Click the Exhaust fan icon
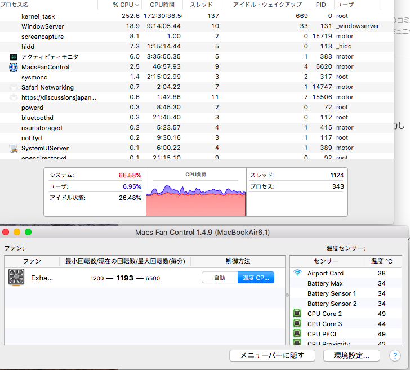 point(16,277)
